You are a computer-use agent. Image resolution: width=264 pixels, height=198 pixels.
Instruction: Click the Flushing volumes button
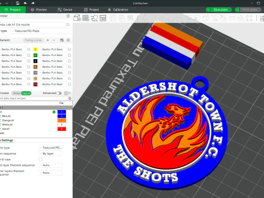pos(34,40)
